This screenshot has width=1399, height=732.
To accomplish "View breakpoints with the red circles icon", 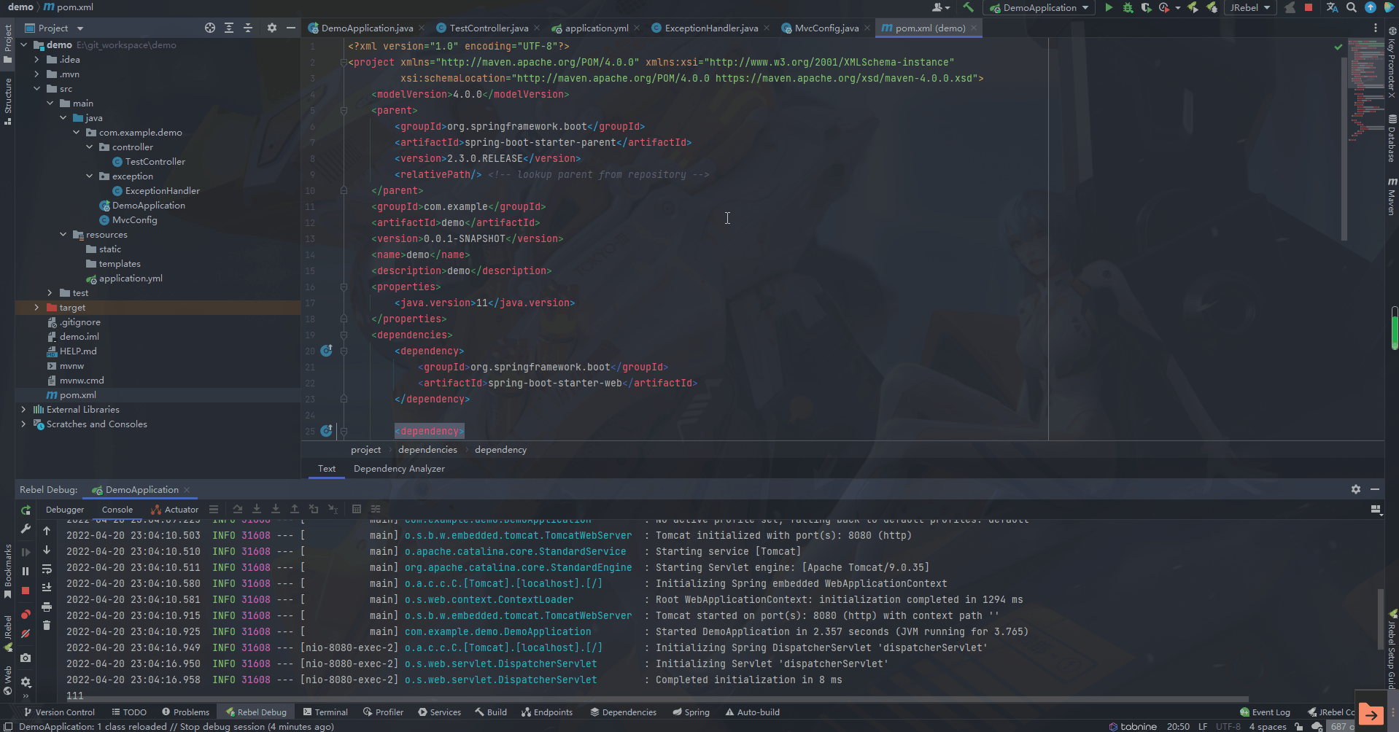I will pos(26,615).
